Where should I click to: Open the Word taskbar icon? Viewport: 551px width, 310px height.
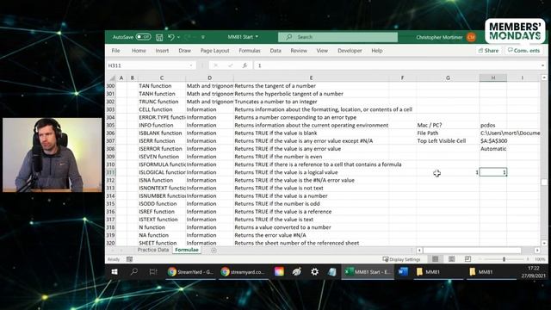(403, 272)
